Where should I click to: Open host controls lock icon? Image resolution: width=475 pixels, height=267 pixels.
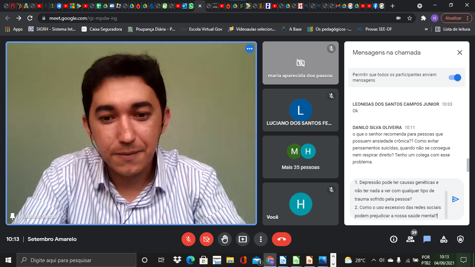[x=460, y=239]
